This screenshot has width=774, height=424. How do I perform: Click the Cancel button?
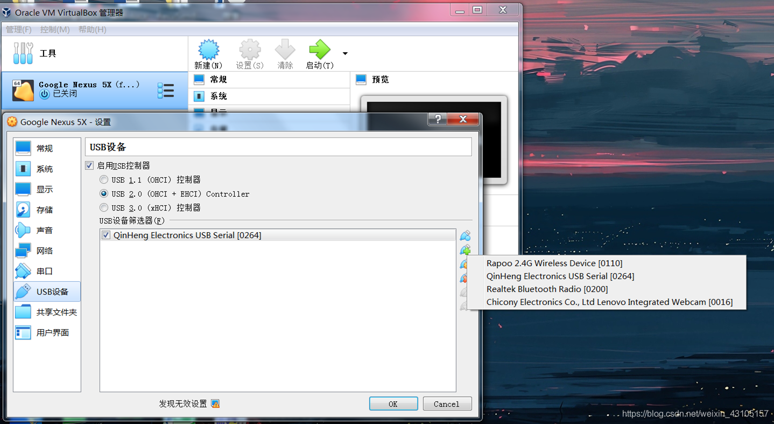point(447,404)
